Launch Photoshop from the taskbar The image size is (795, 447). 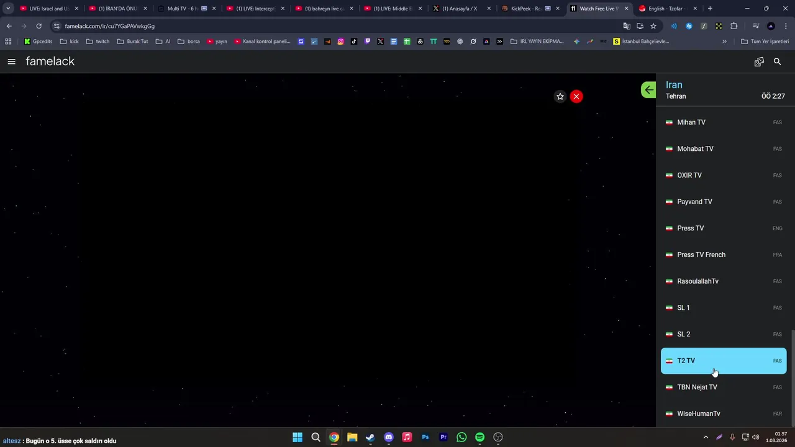click(x=425, y=437)
